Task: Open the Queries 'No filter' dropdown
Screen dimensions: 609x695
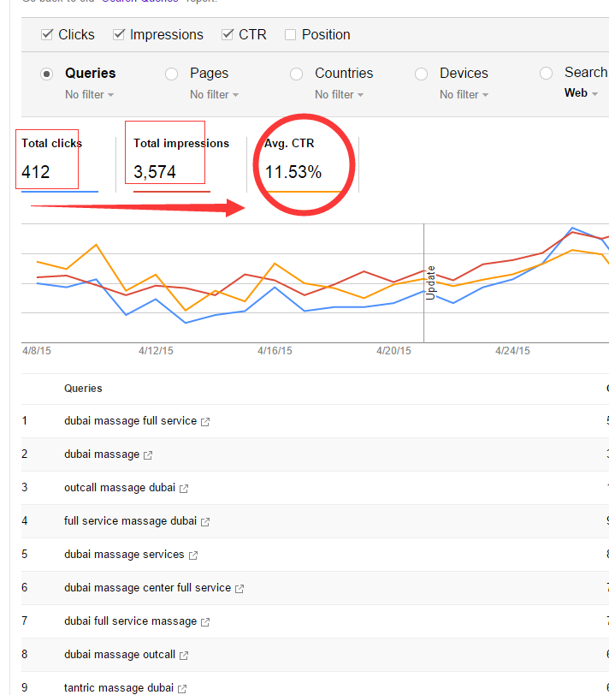Action: pyautogui.click(x=90, y=95)
